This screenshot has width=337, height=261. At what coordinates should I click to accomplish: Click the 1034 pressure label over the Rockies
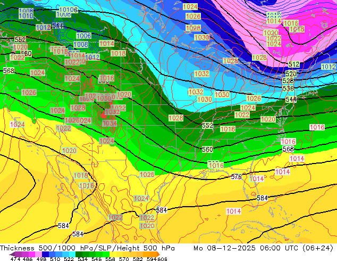(x=109, y=124)
